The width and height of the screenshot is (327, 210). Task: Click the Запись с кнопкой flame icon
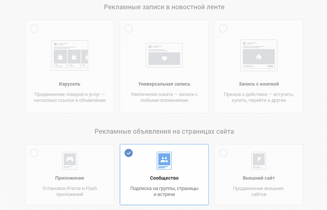259,55
